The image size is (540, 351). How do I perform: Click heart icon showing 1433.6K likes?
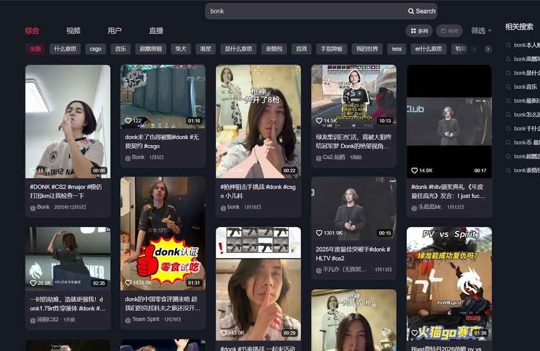point(128,283)
